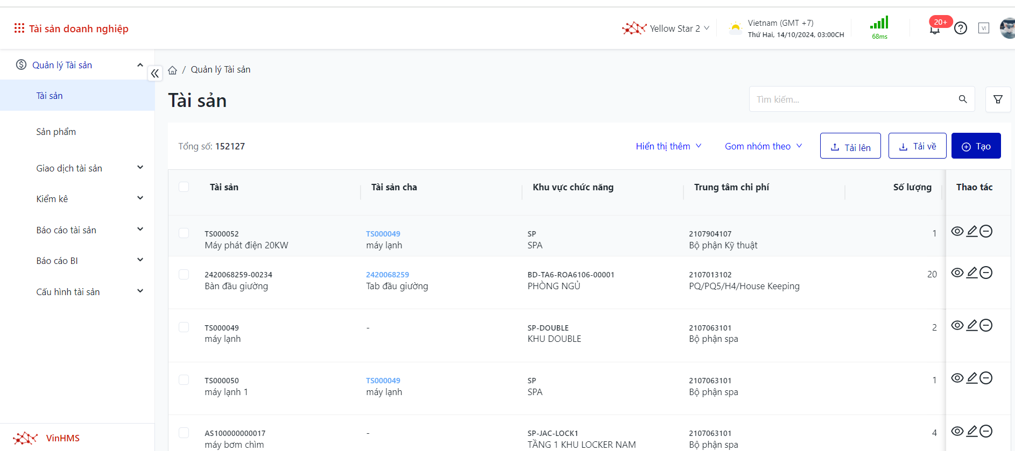Click the notifications bell icon
Viewport: 1015px width, 451px height.
(x=935, y=30)
